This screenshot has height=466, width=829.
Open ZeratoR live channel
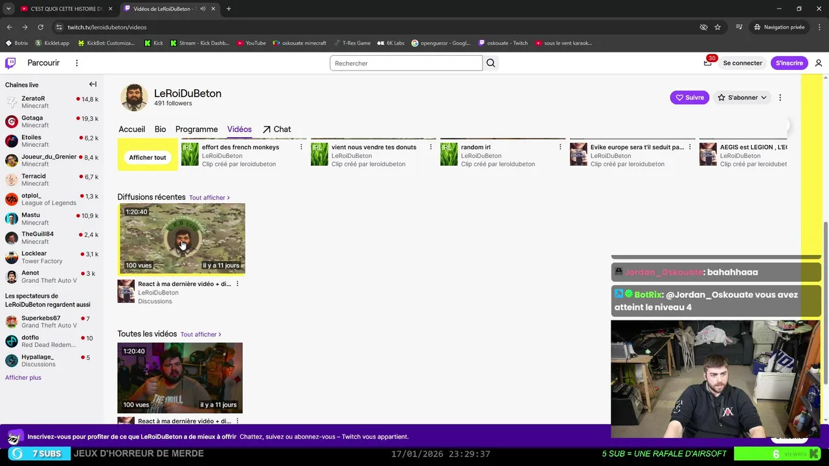click(x=52, y=102)
